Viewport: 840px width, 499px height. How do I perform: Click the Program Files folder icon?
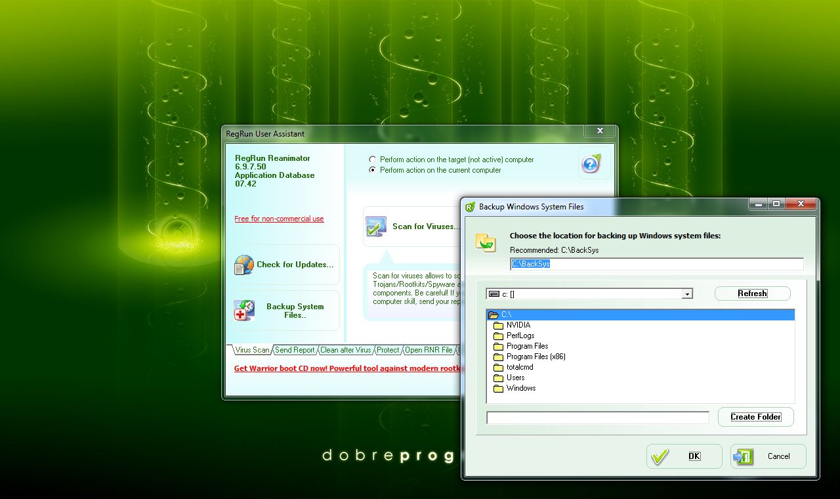pyautogui.click(x=498, y=346)
